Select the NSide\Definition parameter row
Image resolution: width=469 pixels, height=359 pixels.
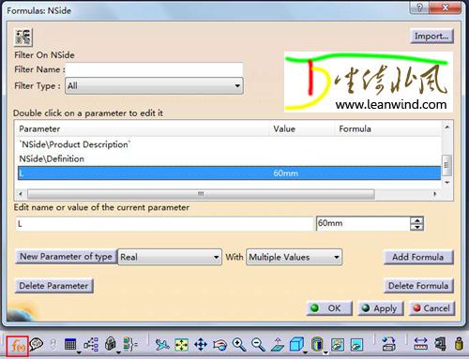tap(229, 158)
